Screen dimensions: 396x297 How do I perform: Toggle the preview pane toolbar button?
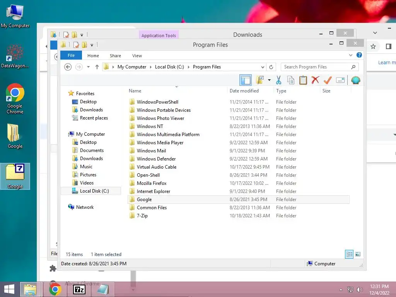[245, 80]
